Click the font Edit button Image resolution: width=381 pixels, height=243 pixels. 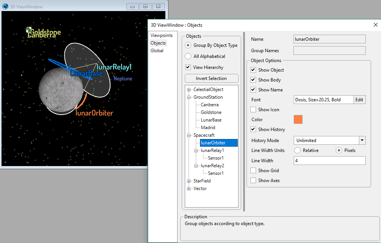pyautogui.click(x=359, y=100)
